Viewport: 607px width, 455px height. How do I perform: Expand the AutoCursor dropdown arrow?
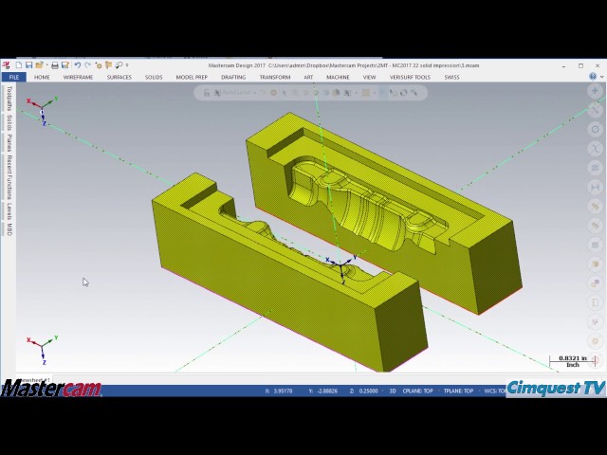click(x=255, y=93)
